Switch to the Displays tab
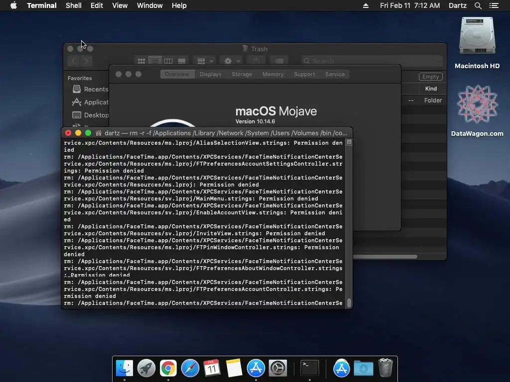This screenshot has width=510, height=382. [211, 74]
